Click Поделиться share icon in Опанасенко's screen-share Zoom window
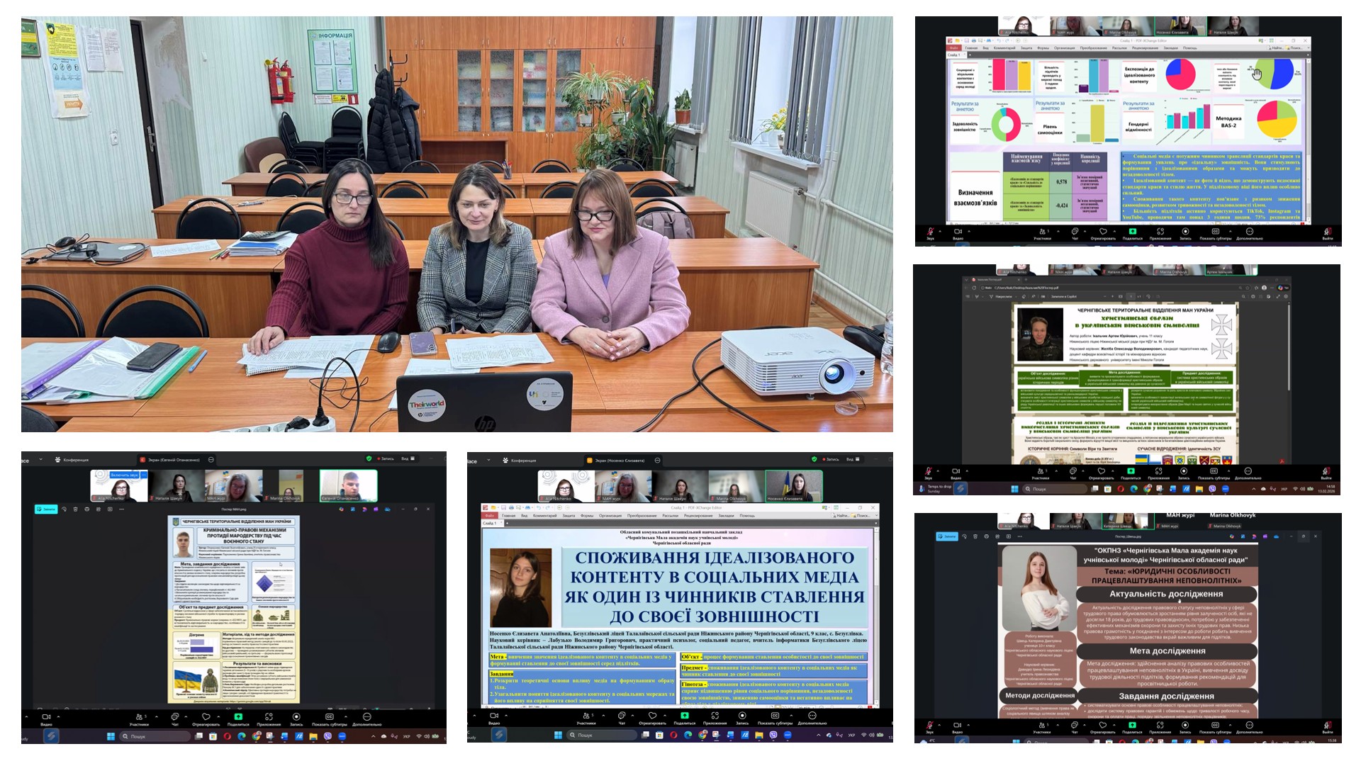1361x761 pixels. pos(238,717)
